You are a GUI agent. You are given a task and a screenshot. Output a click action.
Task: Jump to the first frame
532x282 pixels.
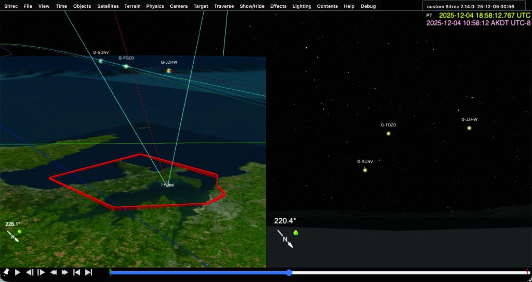coord(77,272)
